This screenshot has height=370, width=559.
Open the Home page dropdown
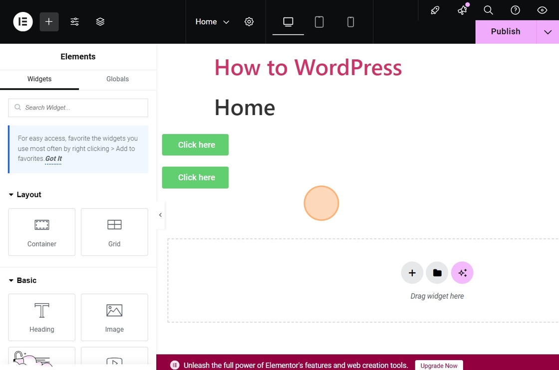point(212,22)
